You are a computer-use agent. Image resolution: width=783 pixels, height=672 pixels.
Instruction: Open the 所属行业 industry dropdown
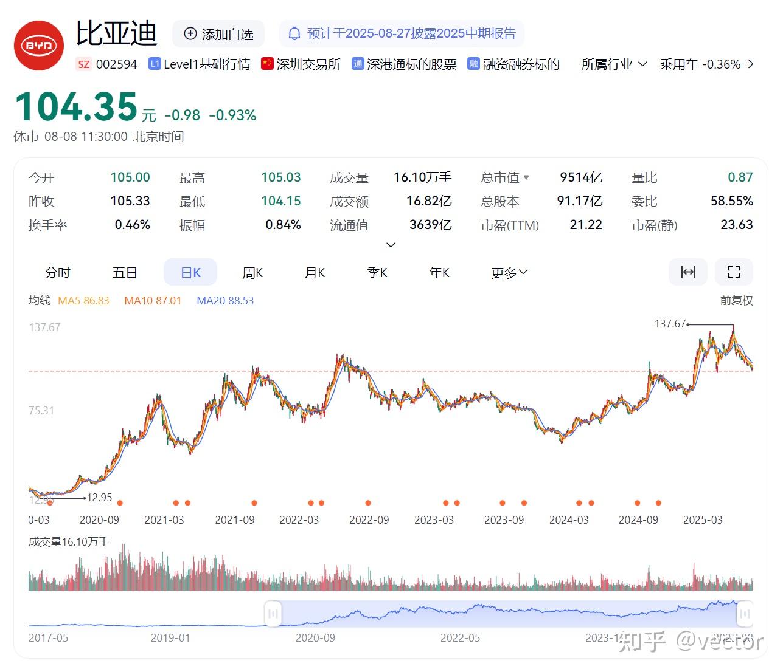click(x=614, y=64)
